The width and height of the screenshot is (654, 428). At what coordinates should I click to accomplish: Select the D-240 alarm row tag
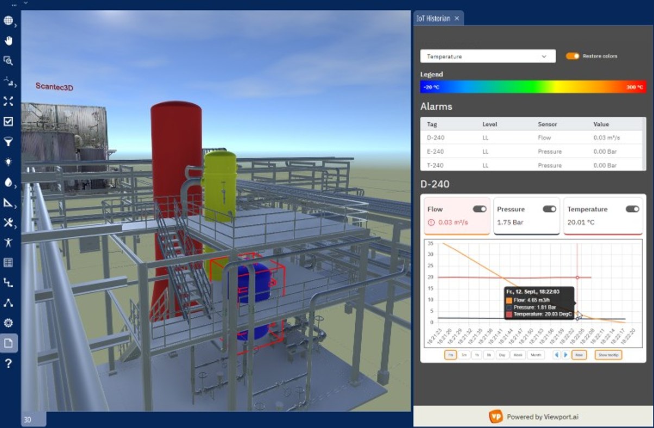click(436, 138)
